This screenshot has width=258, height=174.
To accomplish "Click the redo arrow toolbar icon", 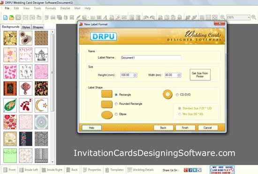I will 152,17.
